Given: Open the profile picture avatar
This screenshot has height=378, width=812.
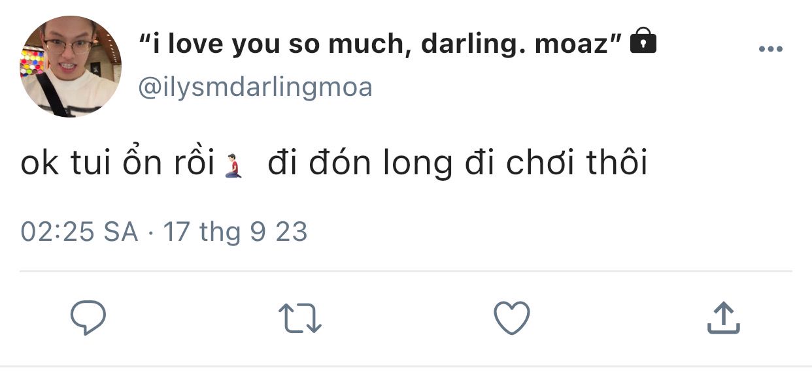Looking at the screenshot, I should coord(71,67).
